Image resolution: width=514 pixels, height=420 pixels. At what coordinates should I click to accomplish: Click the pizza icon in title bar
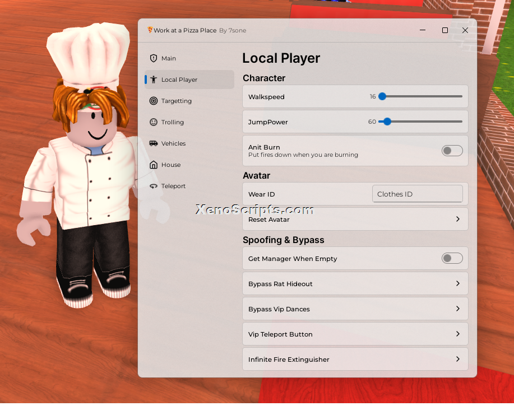(x=150, y=30)
